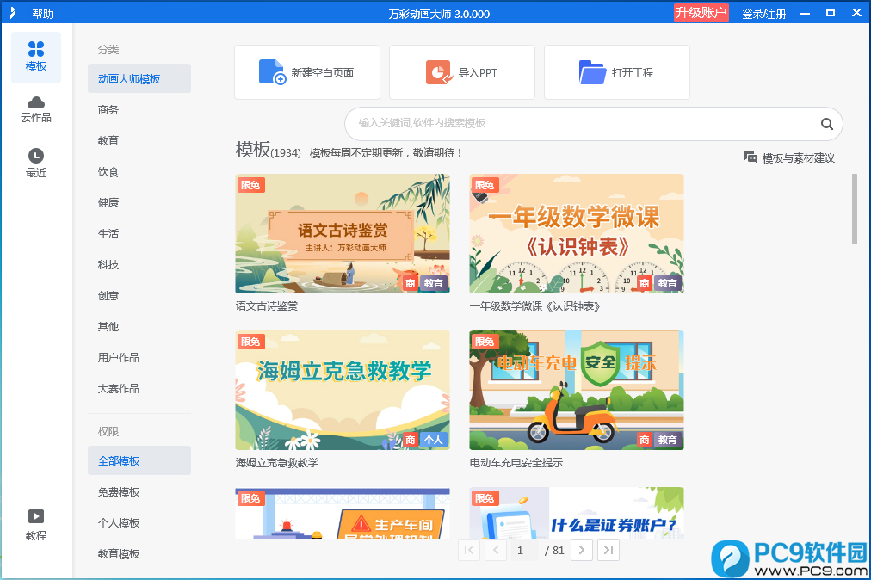This screenshot has height=580, width=871.
Task: Select 其他 category
Action: 108,326
